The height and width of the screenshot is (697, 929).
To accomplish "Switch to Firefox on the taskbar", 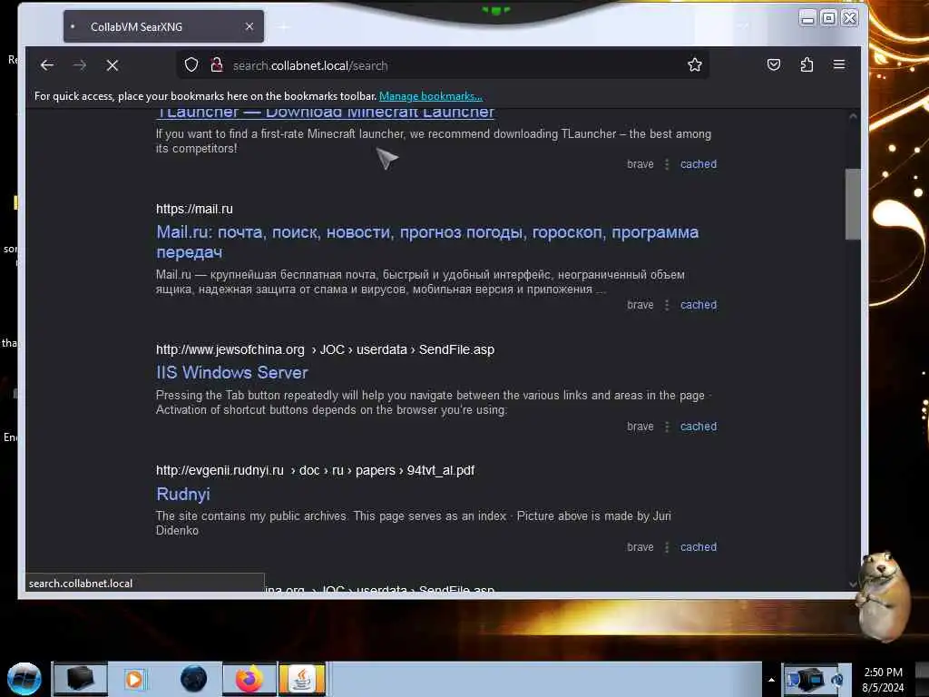I will pos(249,679).
